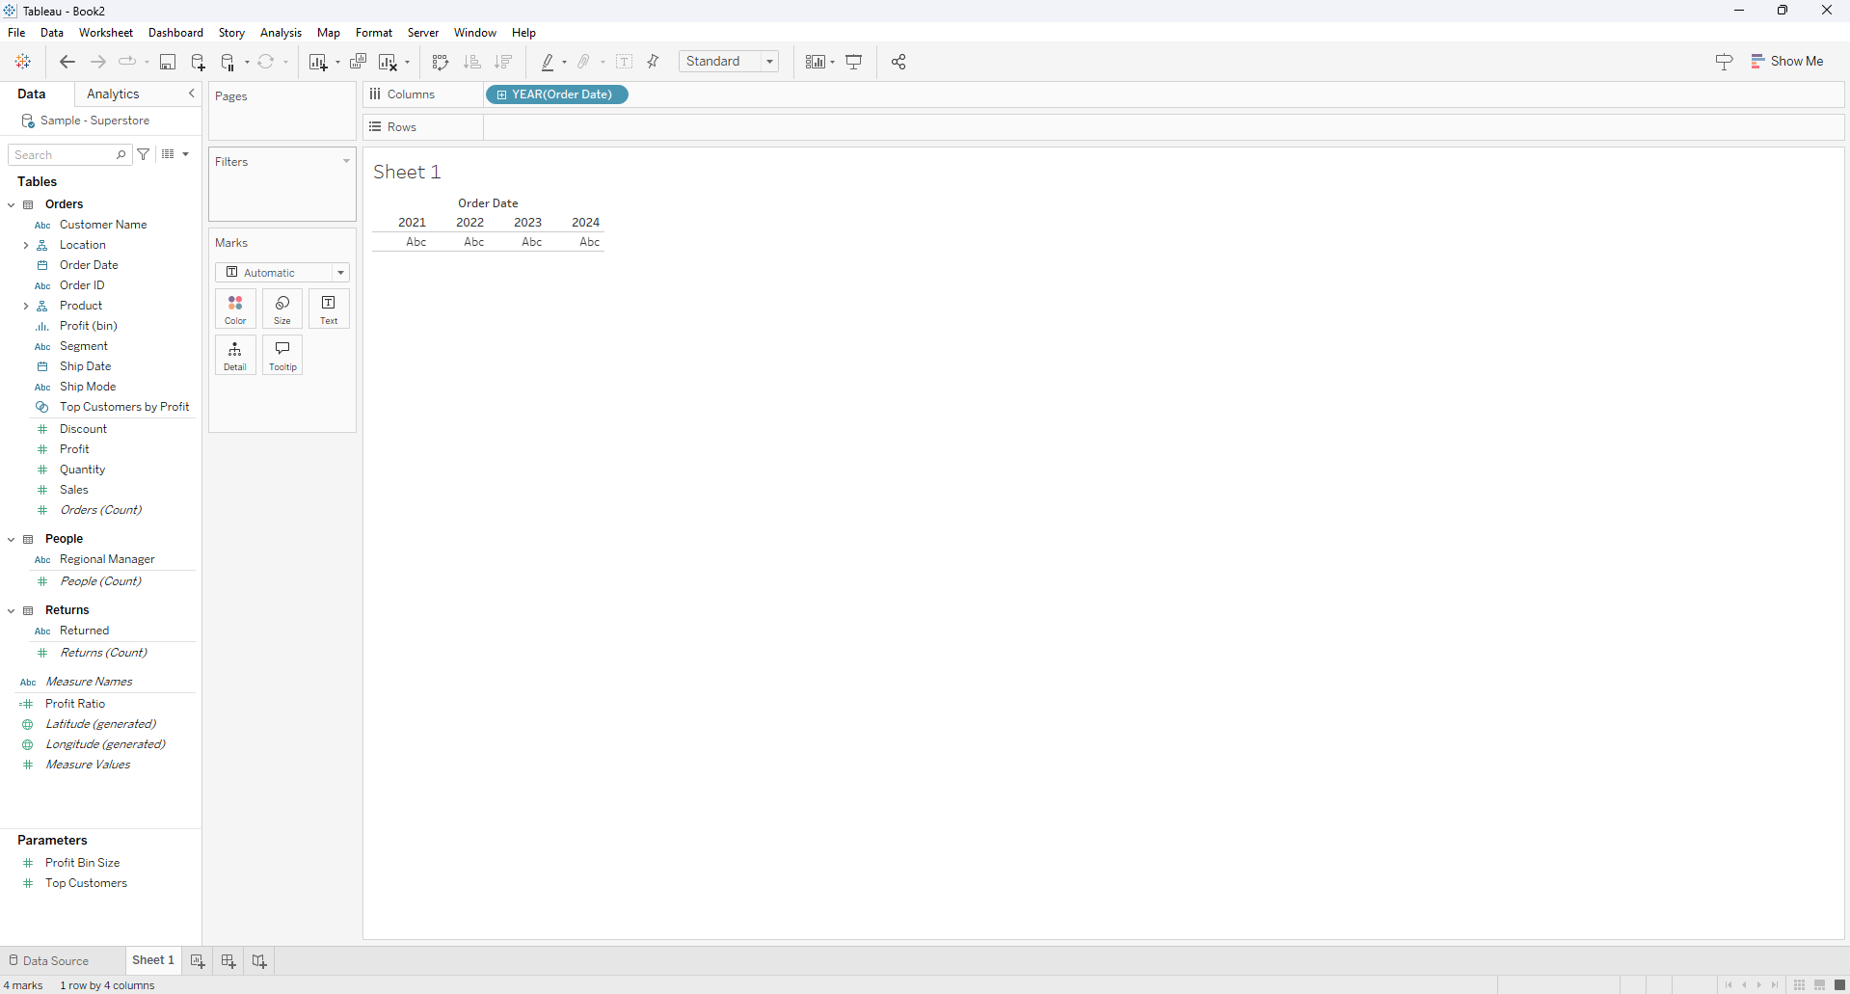The height and width of the screenshot is (994, 1850).
Task: Open the Worksheet menu
Action: (x=106, y=33)
